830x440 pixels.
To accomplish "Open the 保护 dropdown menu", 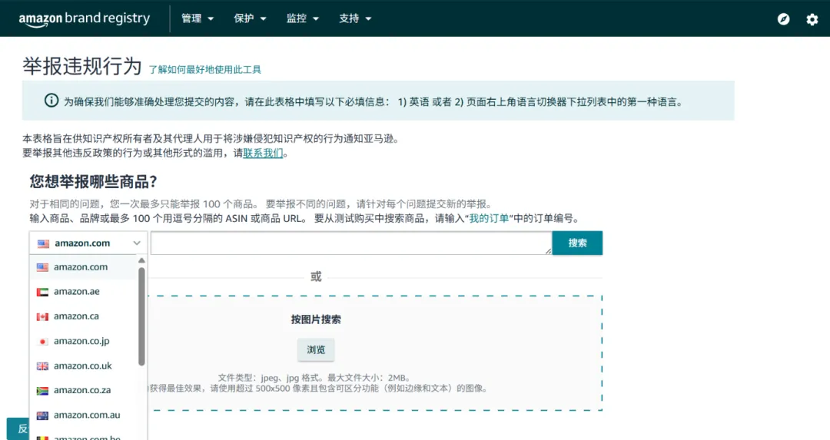I will (250, 18).
